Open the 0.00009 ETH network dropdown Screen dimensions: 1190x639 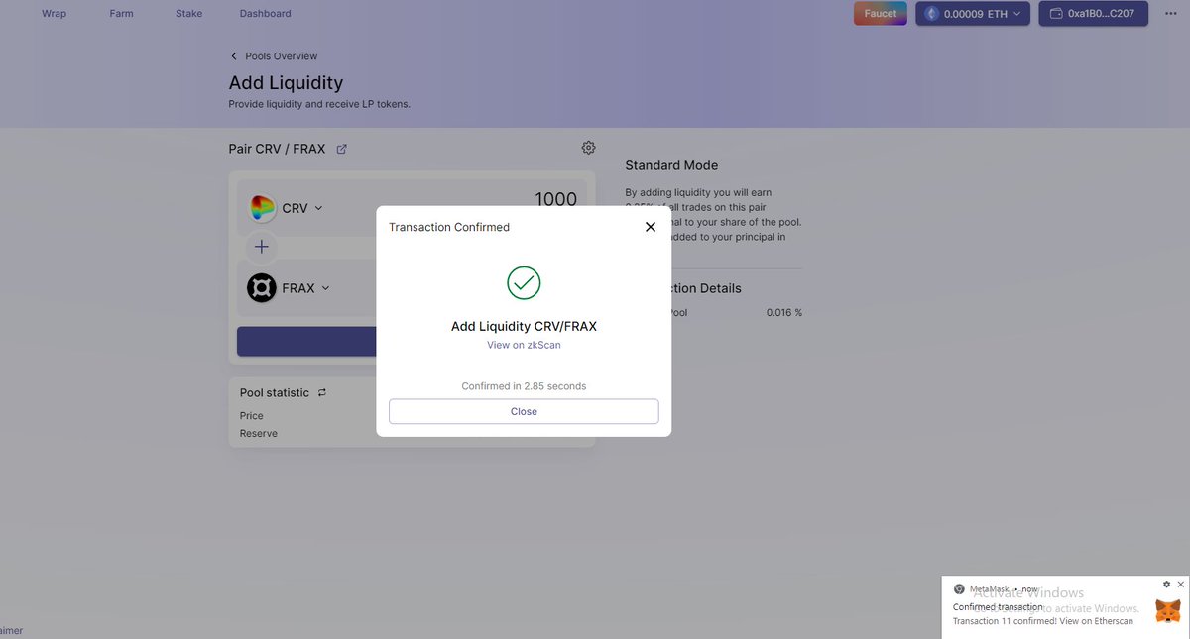click(973, 14)
